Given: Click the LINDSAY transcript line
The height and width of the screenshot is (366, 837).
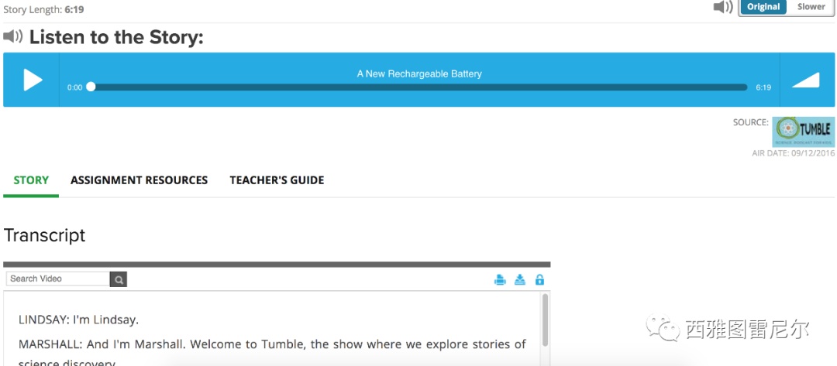Looking at the screenshot, I should [x=78, y=320].
